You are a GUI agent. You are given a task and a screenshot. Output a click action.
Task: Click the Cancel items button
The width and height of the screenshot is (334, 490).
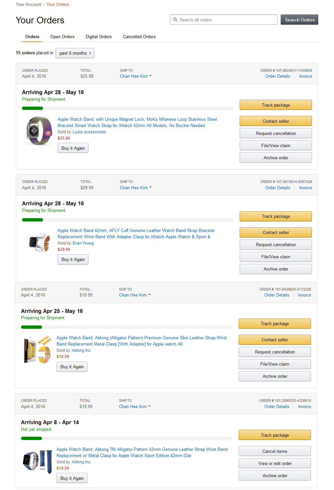(274, 451)
